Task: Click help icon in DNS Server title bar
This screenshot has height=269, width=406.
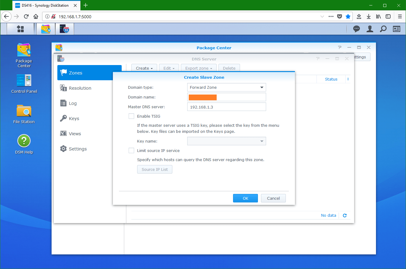Action: pyautogui.click(x=318, y=59)
